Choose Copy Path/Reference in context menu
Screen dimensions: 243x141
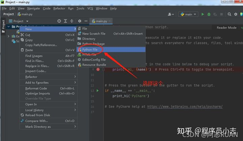click(48, 45)
